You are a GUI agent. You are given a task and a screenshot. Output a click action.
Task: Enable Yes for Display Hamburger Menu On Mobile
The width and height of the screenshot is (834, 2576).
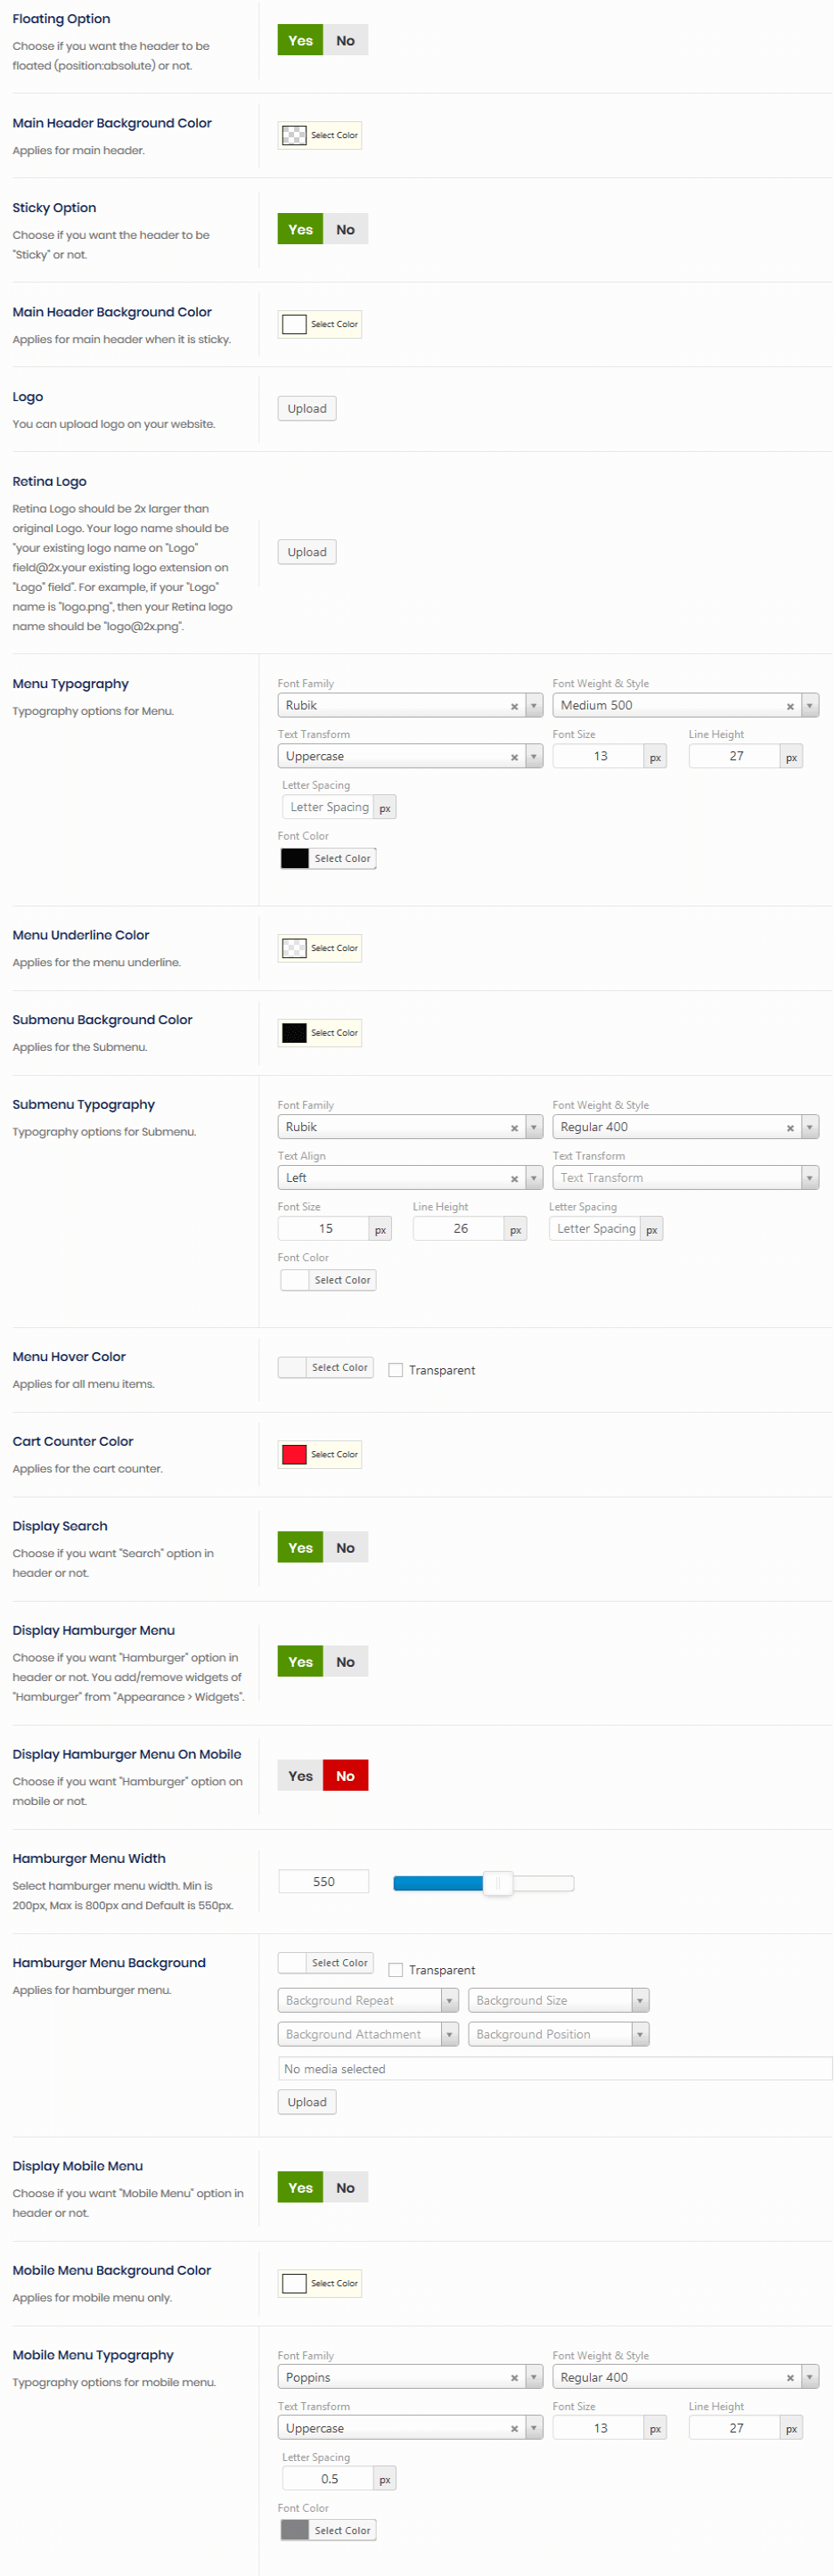300,1776
